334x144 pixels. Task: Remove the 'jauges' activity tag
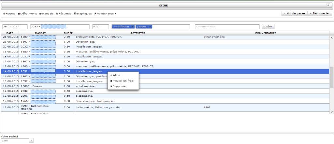tap(150, 27)
